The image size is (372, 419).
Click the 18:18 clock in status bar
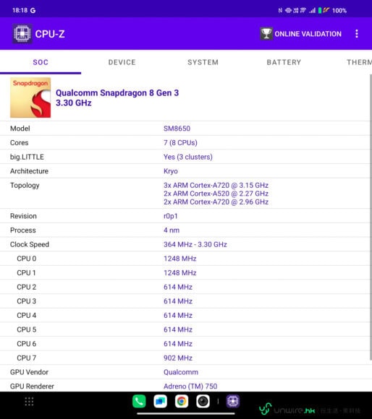[x=20, y=10]
